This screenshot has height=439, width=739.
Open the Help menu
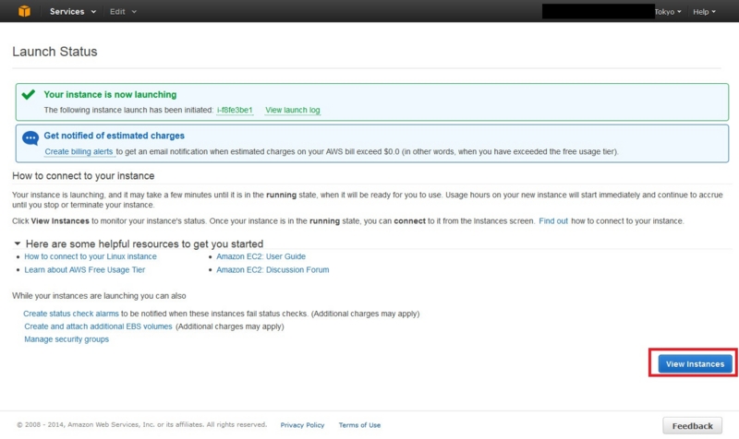tap(704, 11)
